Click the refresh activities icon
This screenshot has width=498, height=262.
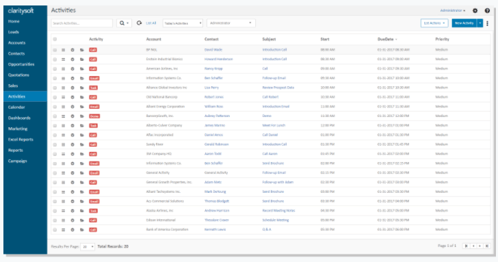pos(139,23)
